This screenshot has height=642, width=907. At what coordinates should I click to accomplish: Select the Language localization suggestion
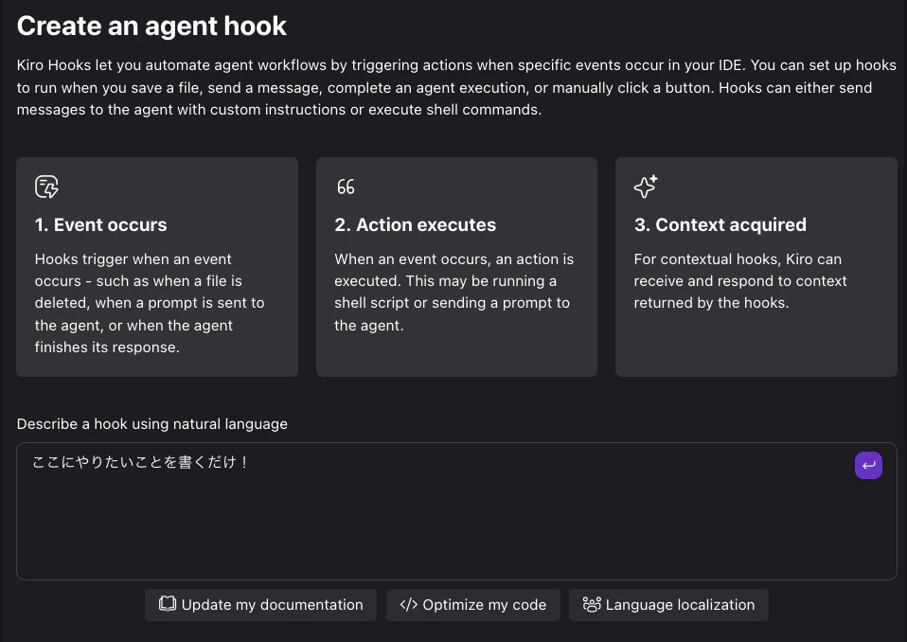coord(668,605)
